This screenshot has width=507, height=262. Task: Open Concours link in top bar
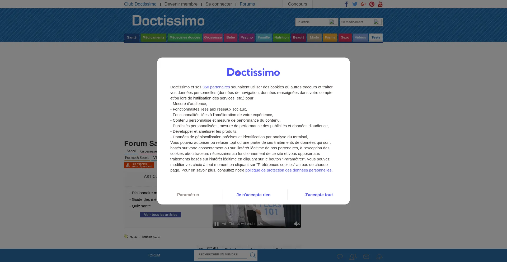(x=297, y=4)
